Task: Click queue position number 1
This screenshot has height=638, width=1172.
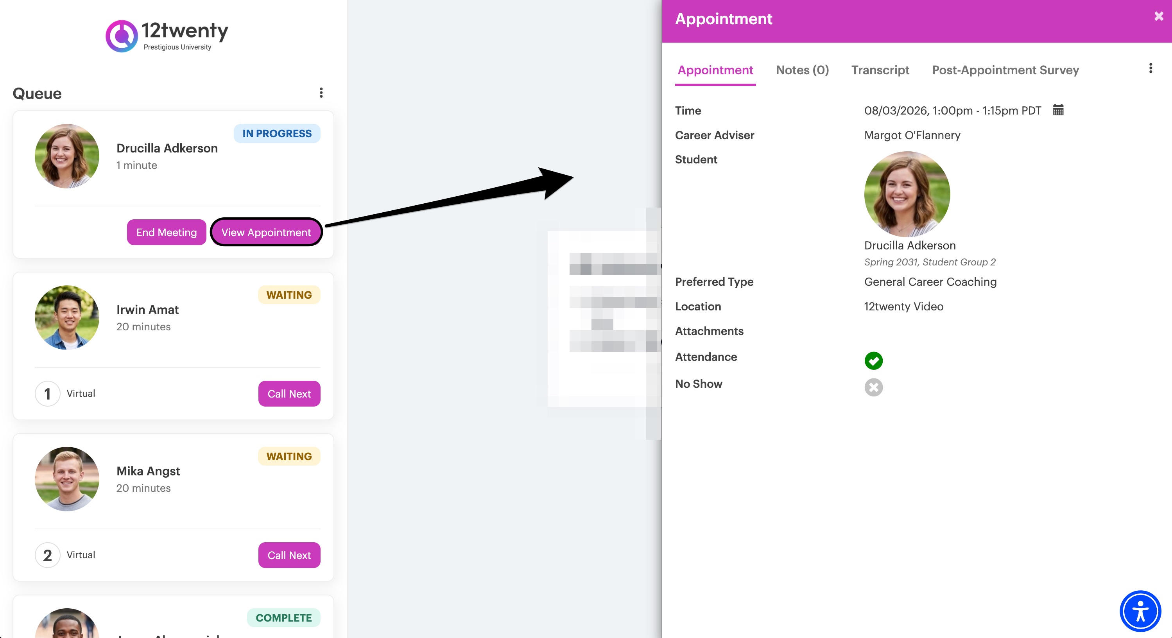Action: pyautogui.click(x=47, y=394)
